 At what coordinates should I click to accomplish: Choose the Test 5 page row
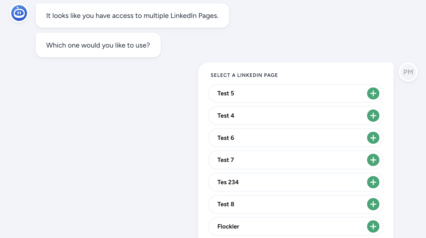296,93
